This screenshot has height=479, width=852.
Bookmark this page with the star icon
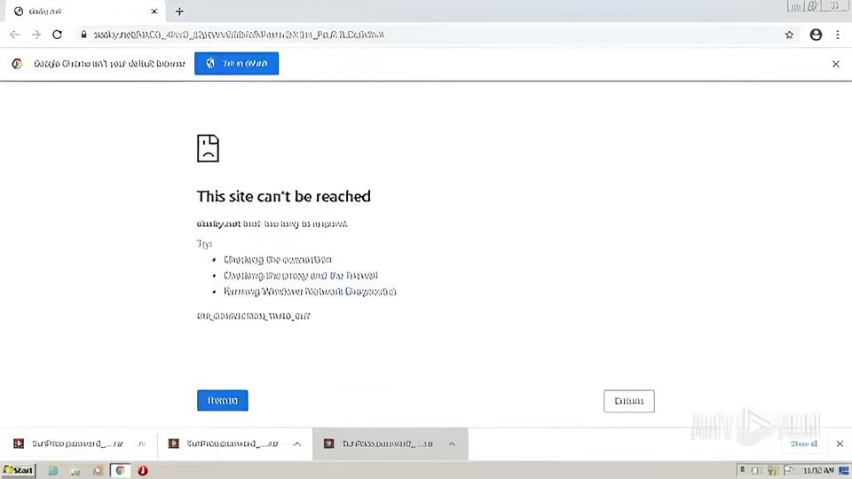coord(790,35)
